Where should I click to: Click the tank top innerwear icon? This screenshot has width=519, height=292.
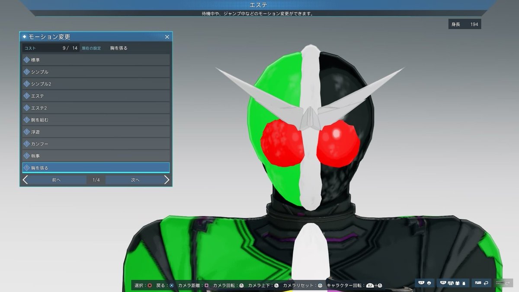(464, 283)
